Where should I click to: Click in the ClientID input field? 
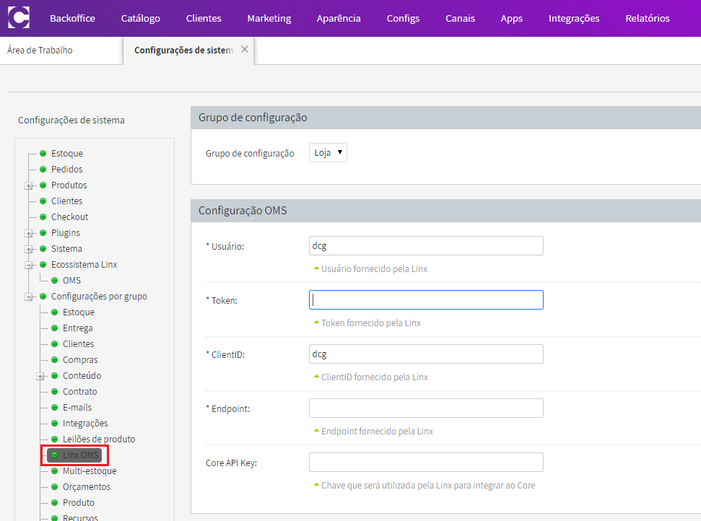(426, 354)
